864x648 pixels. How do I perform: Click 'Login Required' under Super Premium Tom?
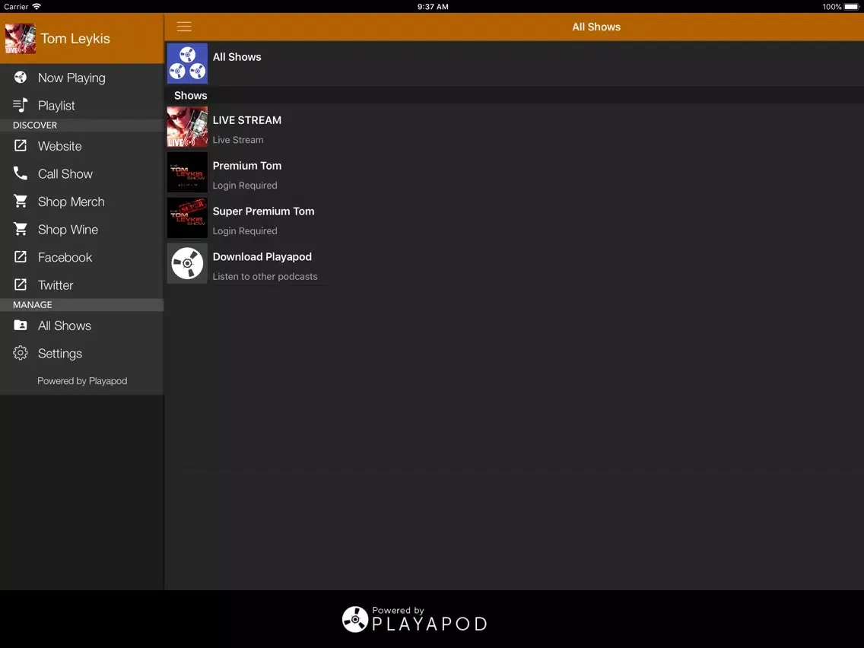tap(245, 231)
